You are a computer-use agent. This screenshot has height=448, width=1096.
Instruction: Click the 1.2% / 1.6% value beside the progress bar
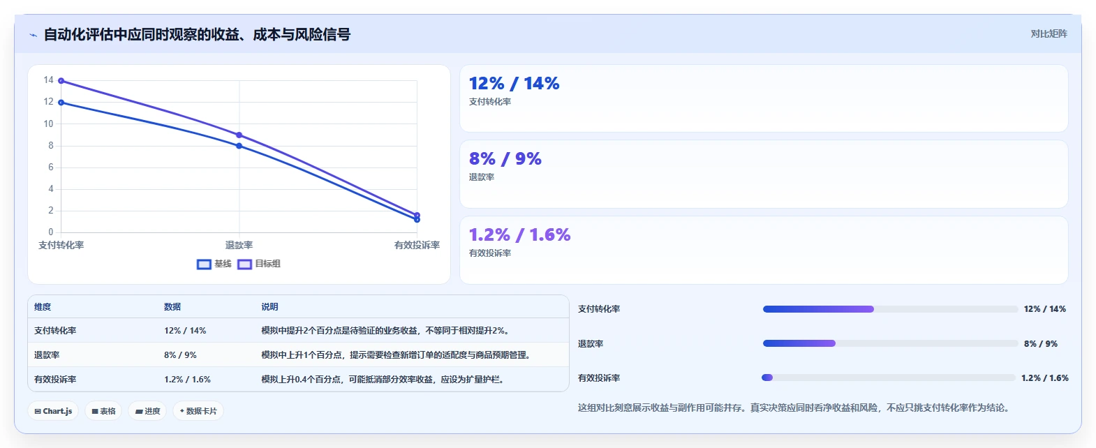point(1045,378)
